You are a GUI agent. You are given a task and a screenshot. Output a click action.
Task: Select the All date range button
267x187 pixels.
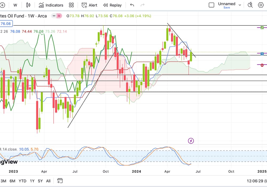coord(48,181)
